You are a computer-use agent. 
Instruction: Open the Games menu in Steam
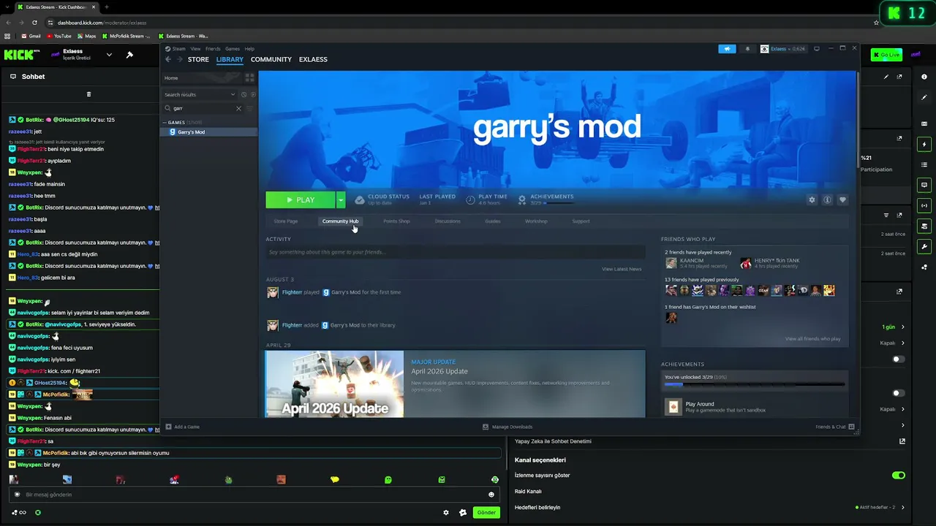233,49
